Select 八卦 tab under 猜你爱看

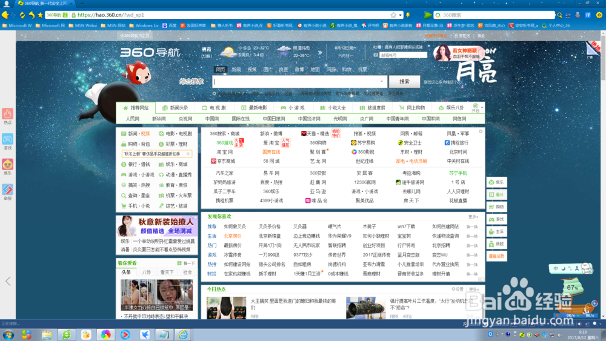click(147, 273)
